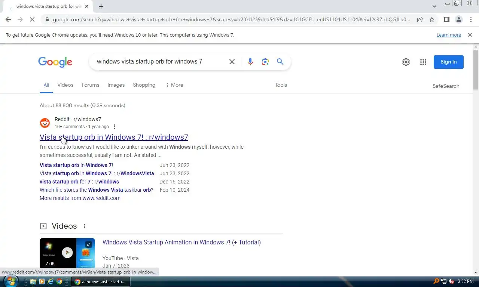
Task: Submit search with the magnifier icon
Action: 280,62
